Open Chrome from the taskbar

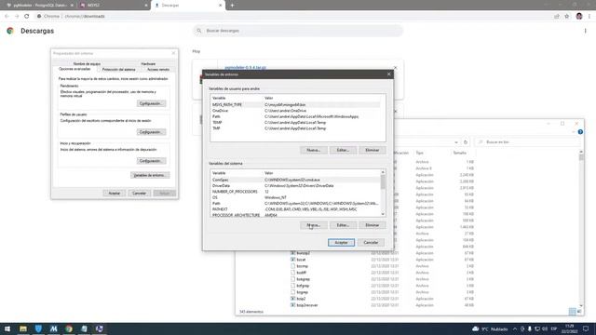pyautogui.click(x=69, y=328)
